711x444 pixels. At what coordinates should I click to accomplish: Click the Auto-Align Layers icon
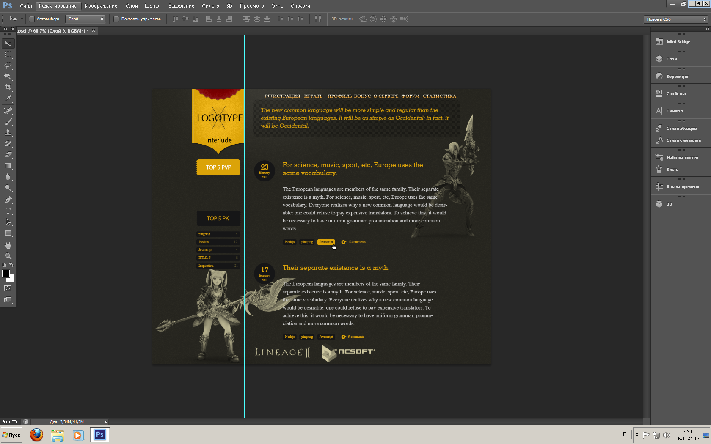tap(318, 19)
